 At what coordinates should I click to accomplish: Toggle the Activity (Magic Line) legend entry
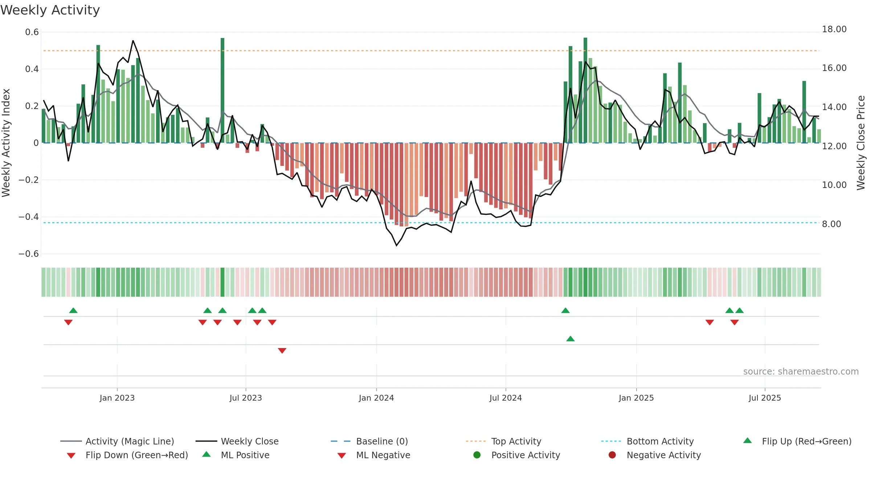tap(117, 441)
